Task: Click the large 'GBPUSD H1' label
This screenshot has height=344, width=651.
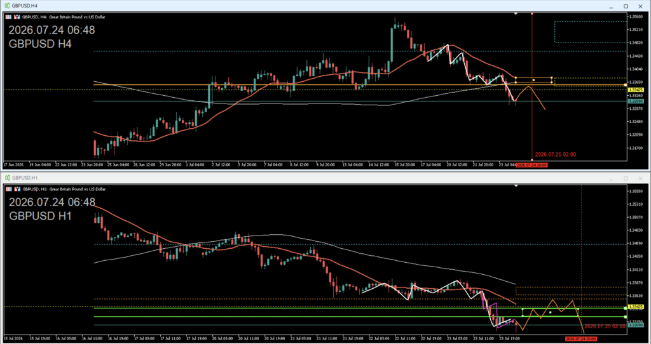Action: click(40, 216)
